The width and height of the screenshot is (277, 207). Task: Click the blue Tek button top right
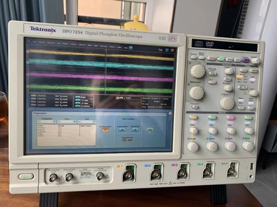pyautogui.click(x=167, y=50)
